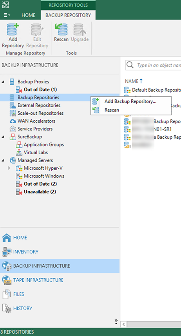Expand the Microsoft Hyper-V node
The image size is (181, 336).
9,168
